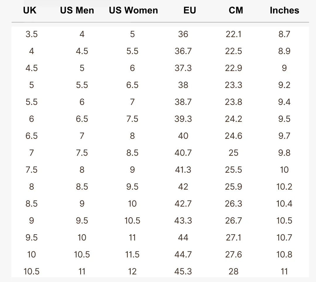Click the 25.5 CM value

click(233, 170)
